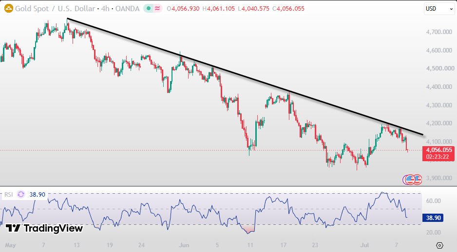Click the 4h interval in chart title
Screen dimensions: 457x252
pos(105,9)
